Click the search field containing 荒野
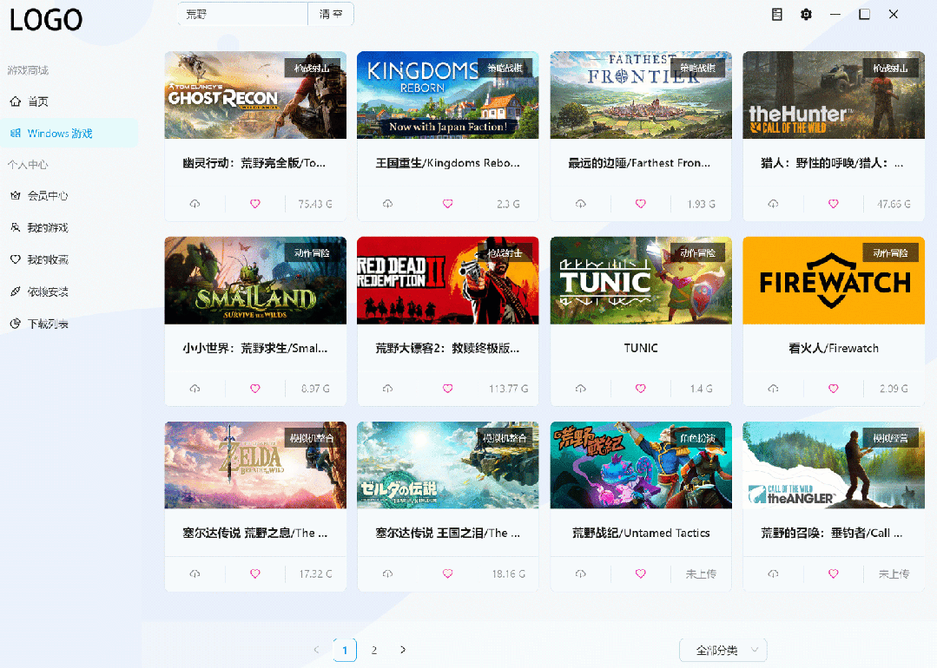 pos(242,14)
